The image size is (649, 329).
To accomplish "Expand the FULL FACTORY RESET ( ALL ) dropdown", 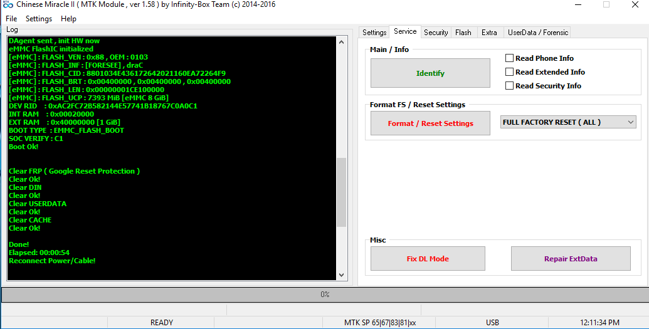I will pos(568,122).
